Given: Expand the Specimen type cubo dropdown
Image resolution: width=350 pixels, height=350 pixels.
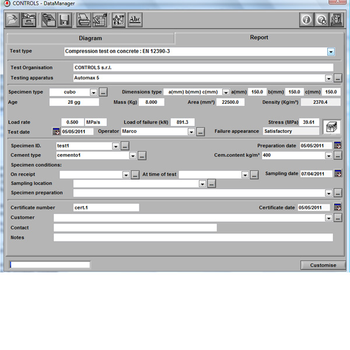Looking at the screenshot, I should (93, 92).
